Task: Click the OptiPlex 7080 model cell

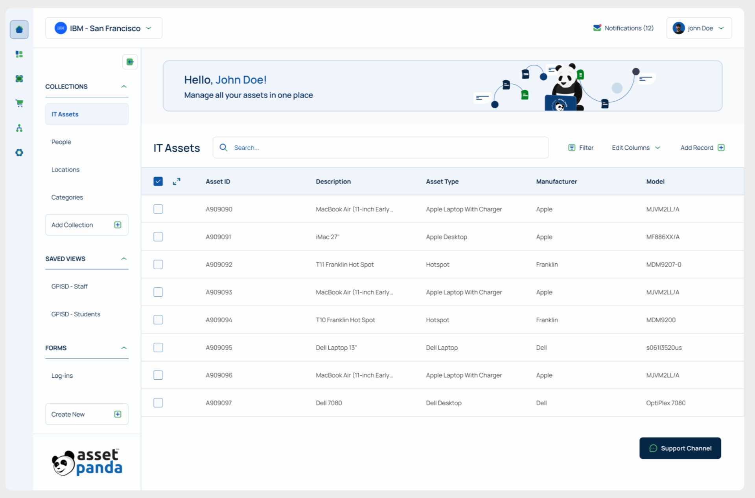Action: (x=666, y=403)
